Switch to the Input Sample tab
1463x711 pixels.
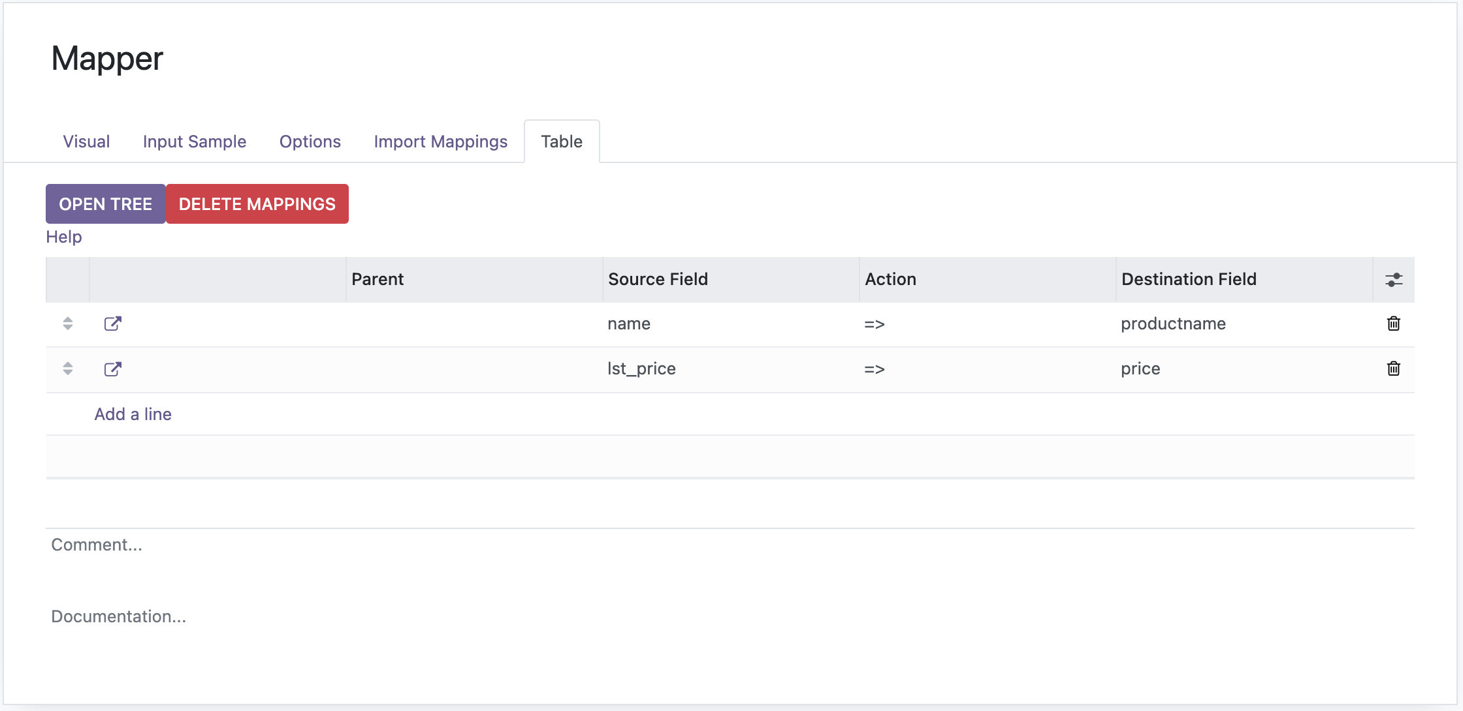[x=195, y=142]
